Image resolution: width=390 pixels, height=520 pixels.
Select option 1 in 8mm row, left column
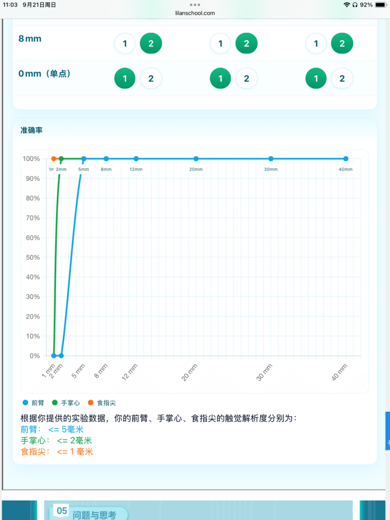click(x=125, y=44)
